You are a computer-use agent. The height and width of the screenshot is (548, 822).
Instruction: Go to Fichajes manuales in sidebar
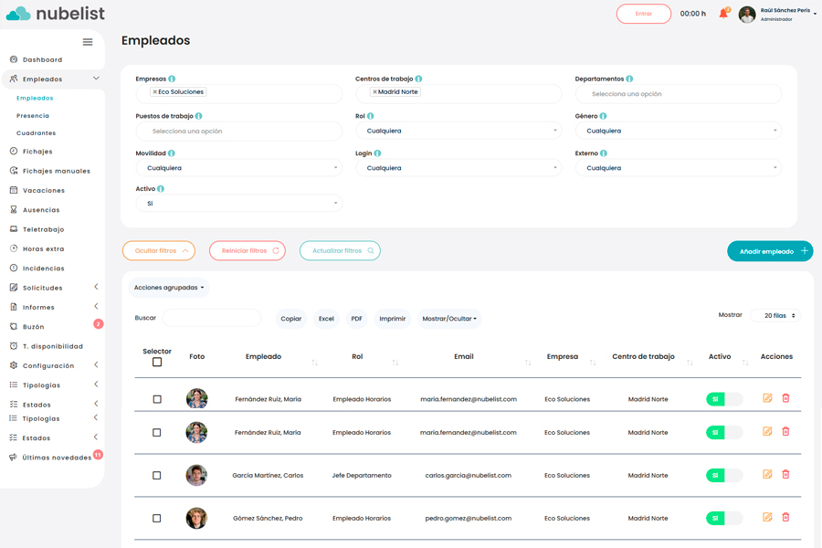56,171
